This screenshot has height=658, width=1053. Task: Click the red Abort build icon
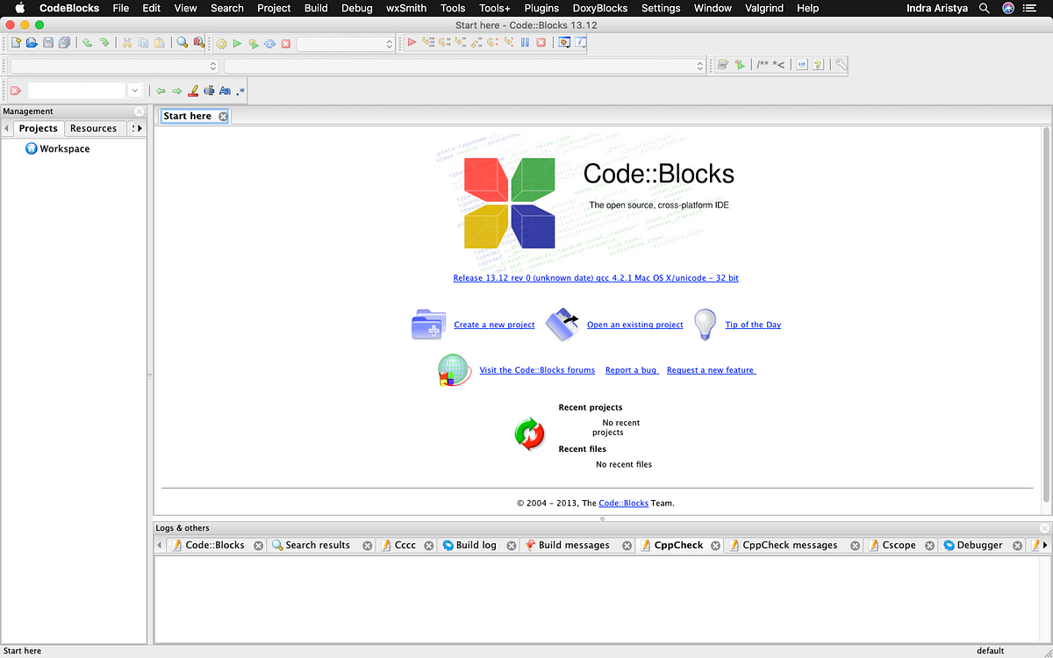coord(286,43)
